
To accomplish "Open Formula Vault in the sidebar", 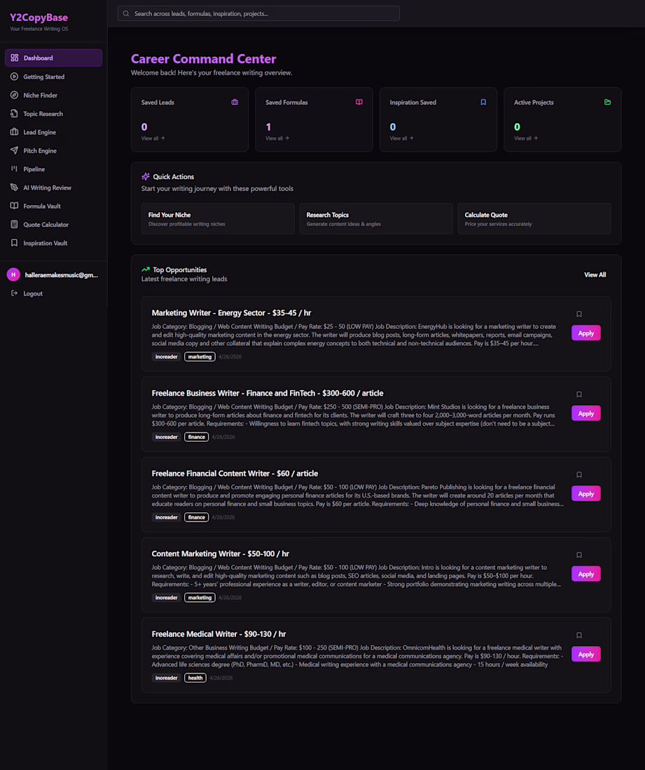I will pyautogui.click(x=41, y=206).
